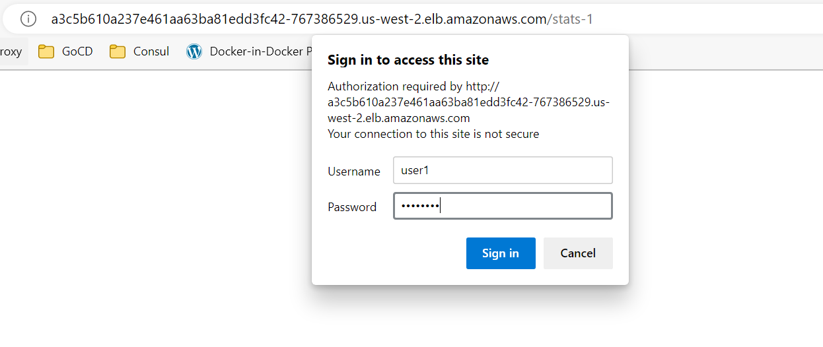
Task: Cancel the authentication dialog
Action: click(578, 253)
